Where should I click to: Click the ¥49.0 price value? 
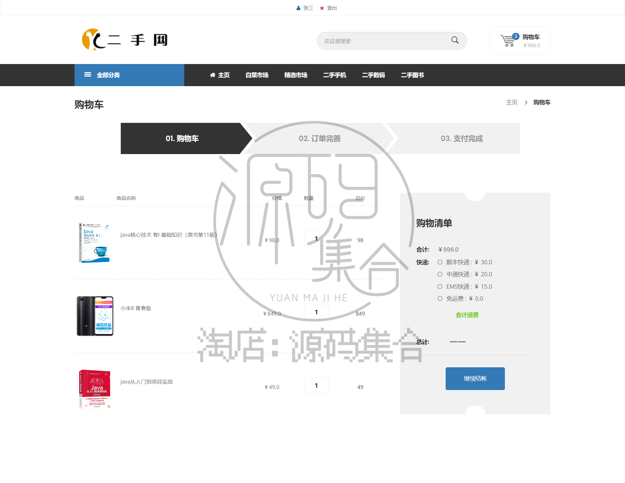coord(272,387)
